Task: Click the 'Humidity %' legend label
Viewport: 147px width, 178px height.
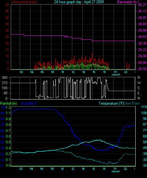Action: pyautogui.click(x=29, y=103)
